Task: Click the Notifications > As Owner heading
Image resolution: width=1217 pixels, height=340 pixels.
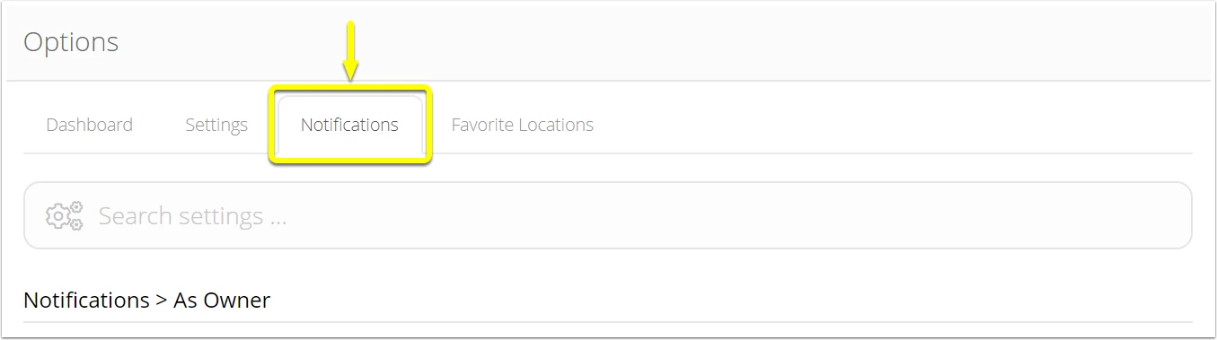Action: 146,300
